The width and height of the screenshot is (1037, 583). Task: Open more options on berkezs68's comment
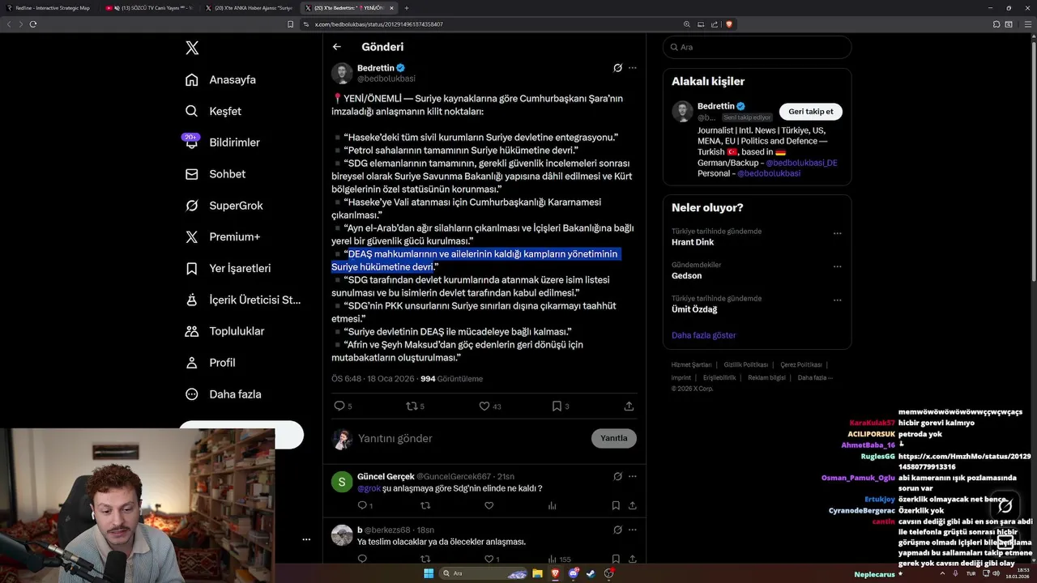click(633, 530)
